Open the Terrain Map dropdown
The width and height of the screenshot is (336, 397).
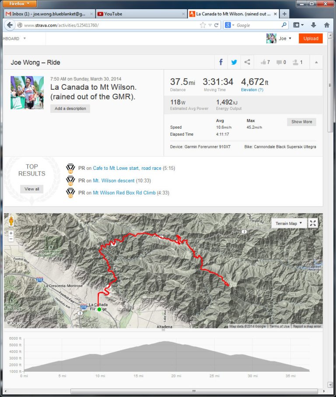coord(288,223)
